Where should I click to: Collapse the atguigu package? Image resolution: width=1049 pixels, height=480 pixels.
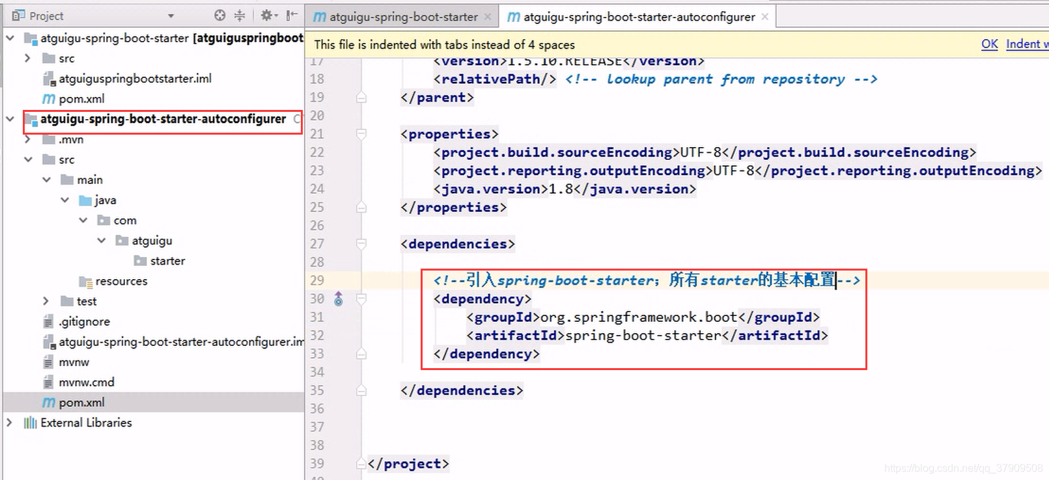coord(101,240)
